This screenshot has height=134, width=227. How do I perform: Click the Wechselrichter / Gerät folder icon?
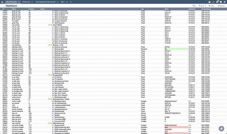click(x=51, y=99)
